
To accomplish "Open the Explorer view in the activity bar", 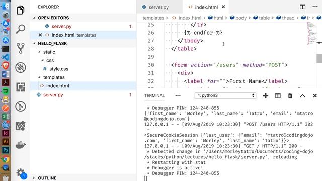I will pyautogui.click(x=20, y=10).
